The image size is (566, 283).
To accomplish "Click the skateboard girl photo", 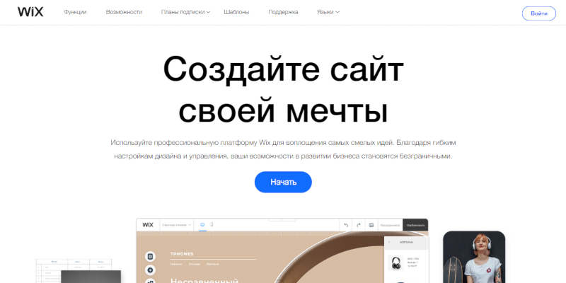I will pyautogui.click(x=473, y=257).
